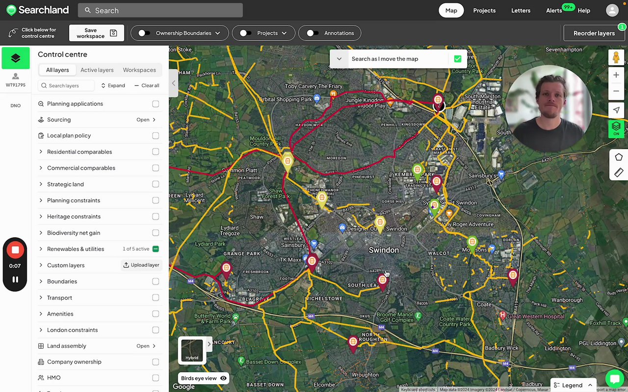Image resolution: width=628 pixels, height=392 pixels.
Task: Toggle Birds eye view
Action: (204, 378)
